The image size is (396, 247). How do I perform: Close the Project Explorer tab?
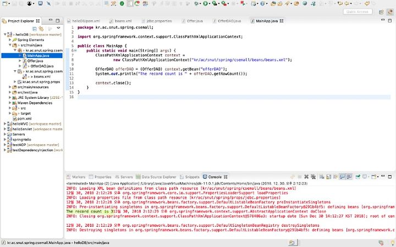pyautogui.click(x=38, y=21)
